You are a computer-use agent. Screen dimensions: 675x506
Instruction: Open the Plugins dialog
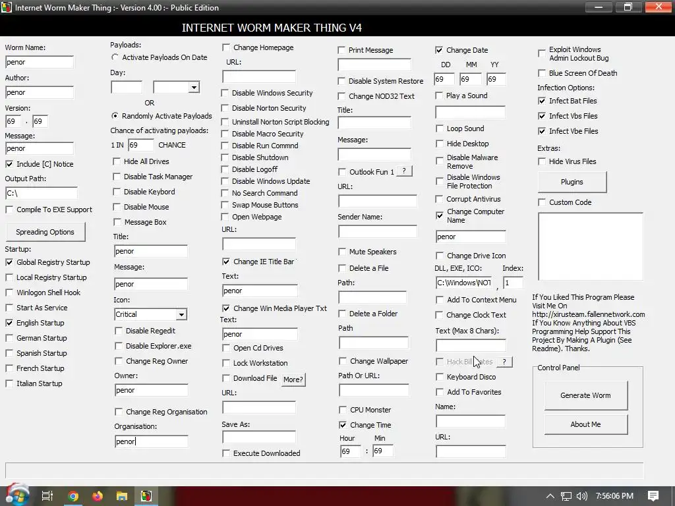click(572, 182)
